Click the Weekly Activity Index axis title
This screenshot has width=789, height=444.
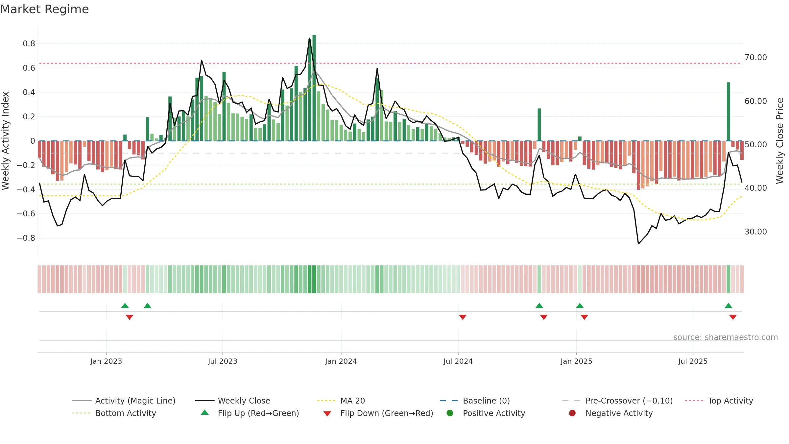click(x=6, y=141)
